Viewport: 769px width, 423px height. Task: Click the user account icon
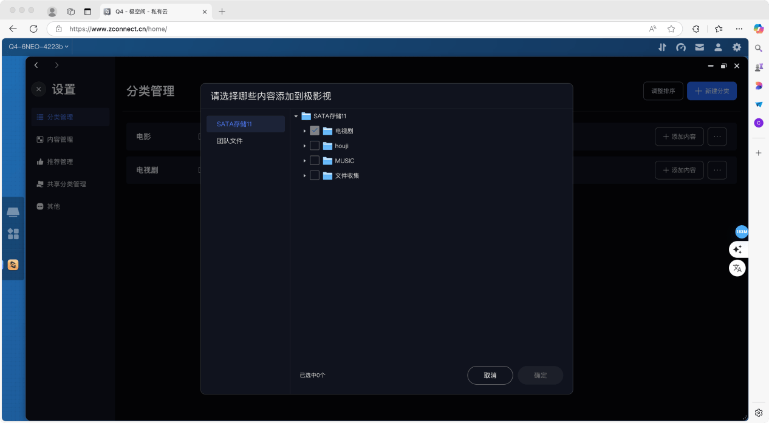[718, 47]
